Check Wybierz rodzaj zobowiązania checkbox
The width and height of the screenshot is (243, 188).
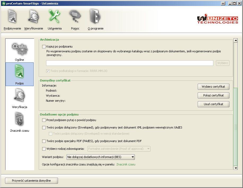tap(44, 149)
